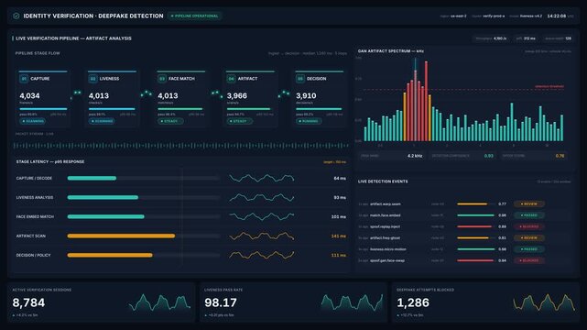This screenshot has height=330, width=587.
Task: Click the 0.93 detector confidence value
Action: pos(488,156)
